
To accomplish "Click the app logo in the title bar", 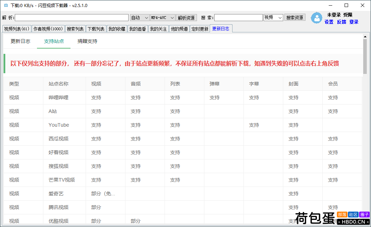I will 6,5.
